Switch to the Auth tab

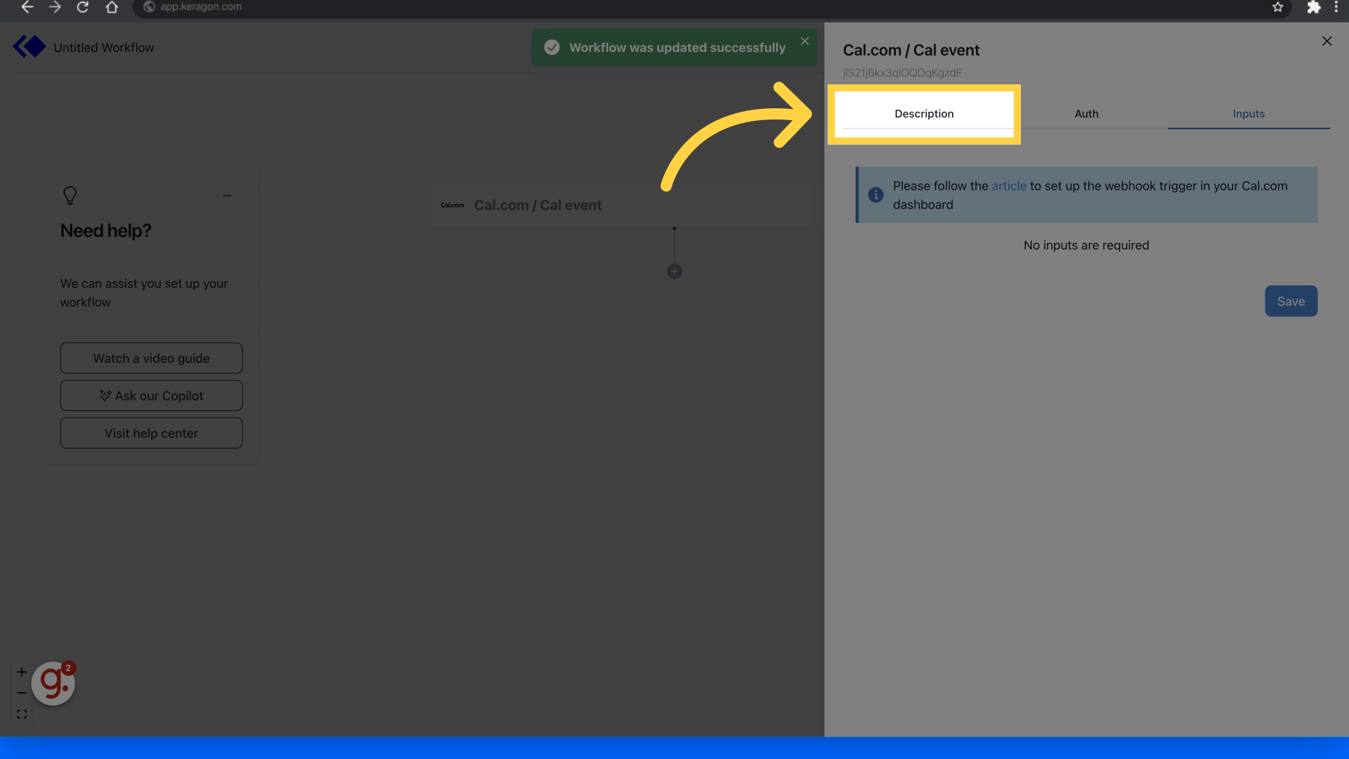pyautogui.click(x=1086, y=114)
